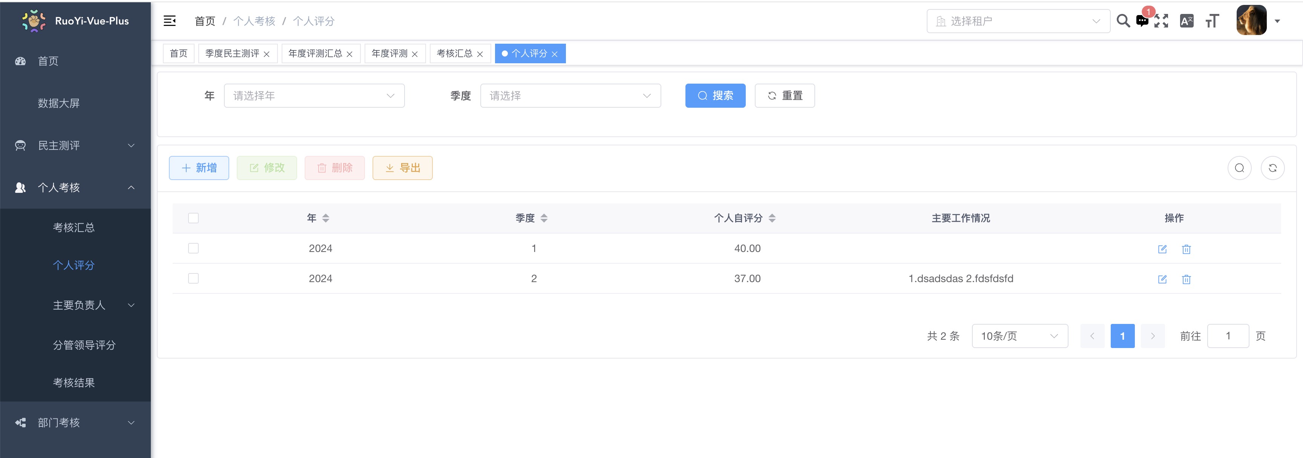Open the 请选择年 year dropdown

(314, 96)
